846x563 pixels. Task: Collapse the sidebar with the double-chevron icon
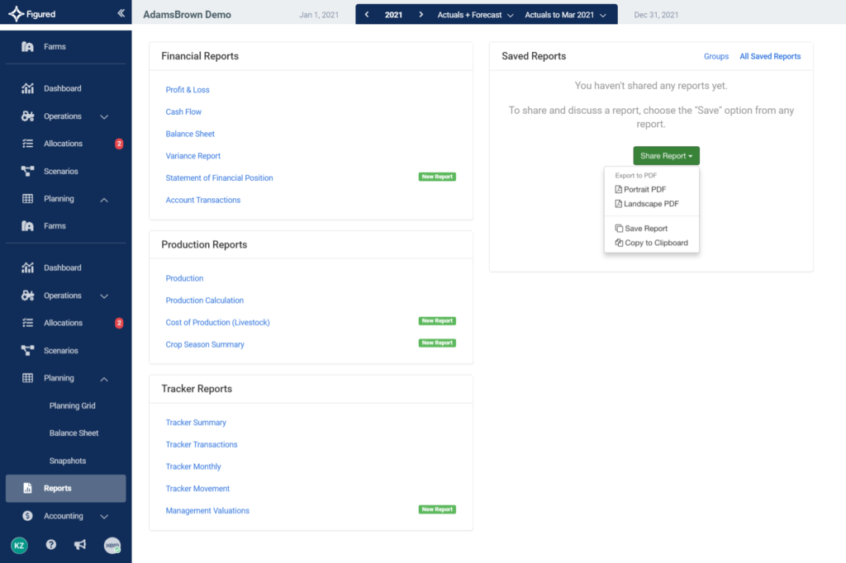pyautogui.click(x=121, y=13)
